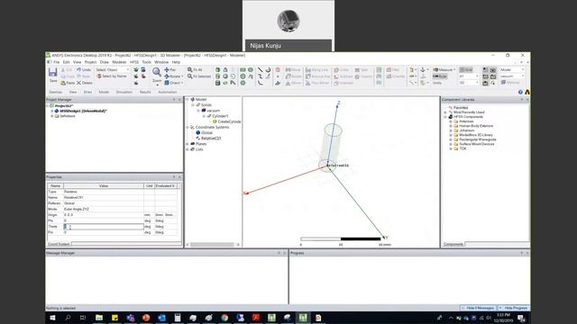
Task: Open the Rotate tool dropdown
Action: [174, 76]
